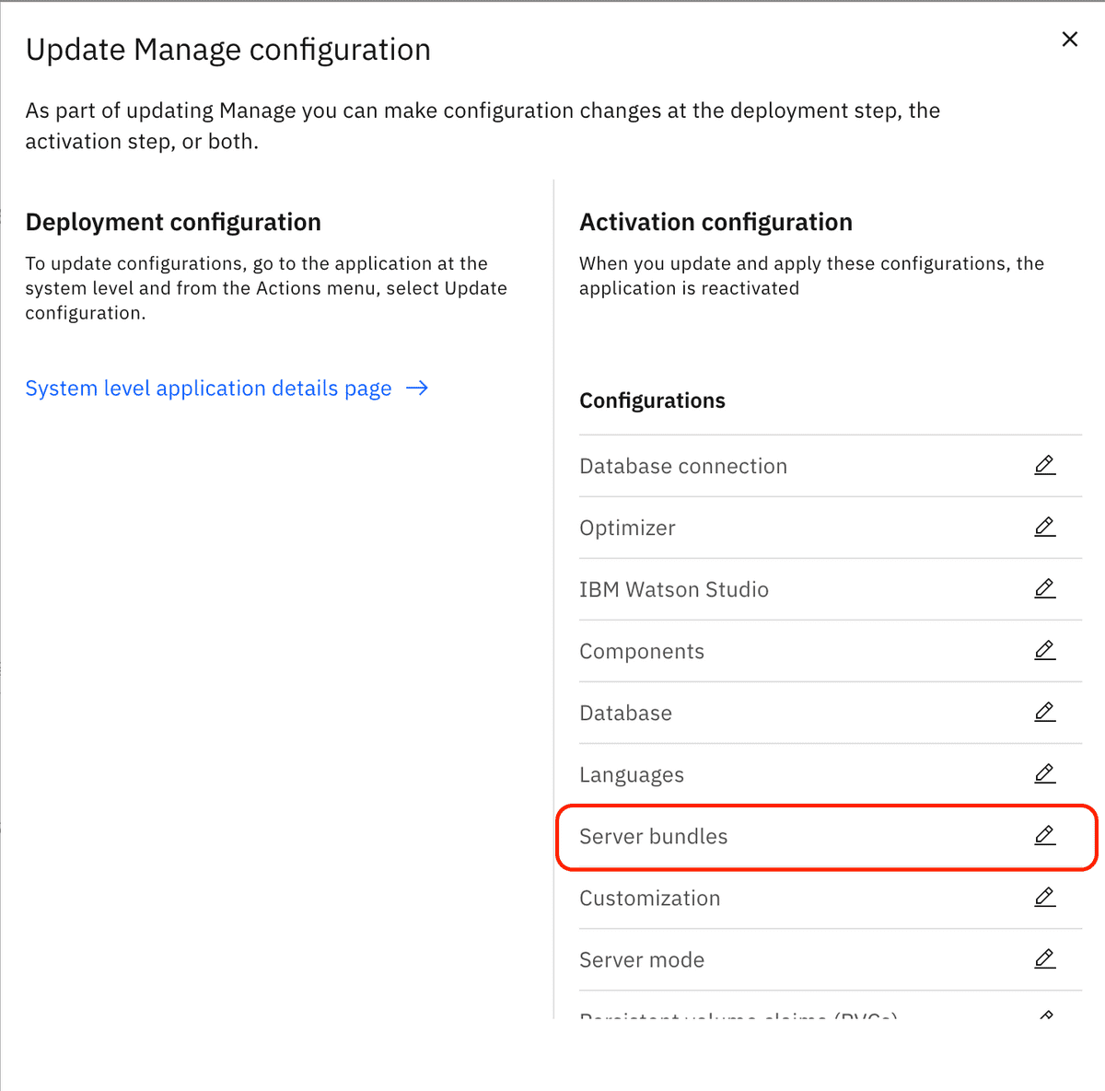This screenshot has width=1105, height=1091.
Task: Open System level application details page link
Action: pos(208,389)
